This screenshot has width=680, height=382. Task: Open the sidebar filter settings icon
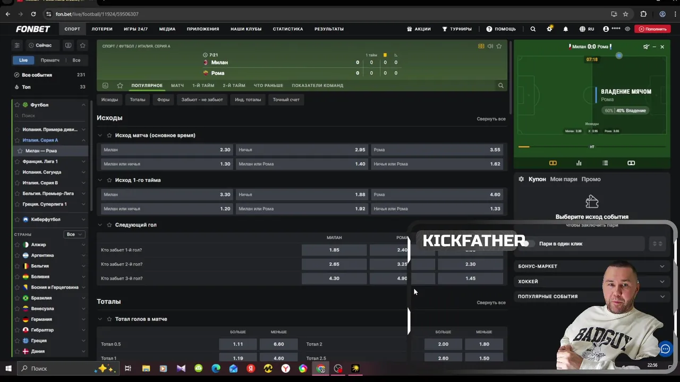[x=17, y=46]
